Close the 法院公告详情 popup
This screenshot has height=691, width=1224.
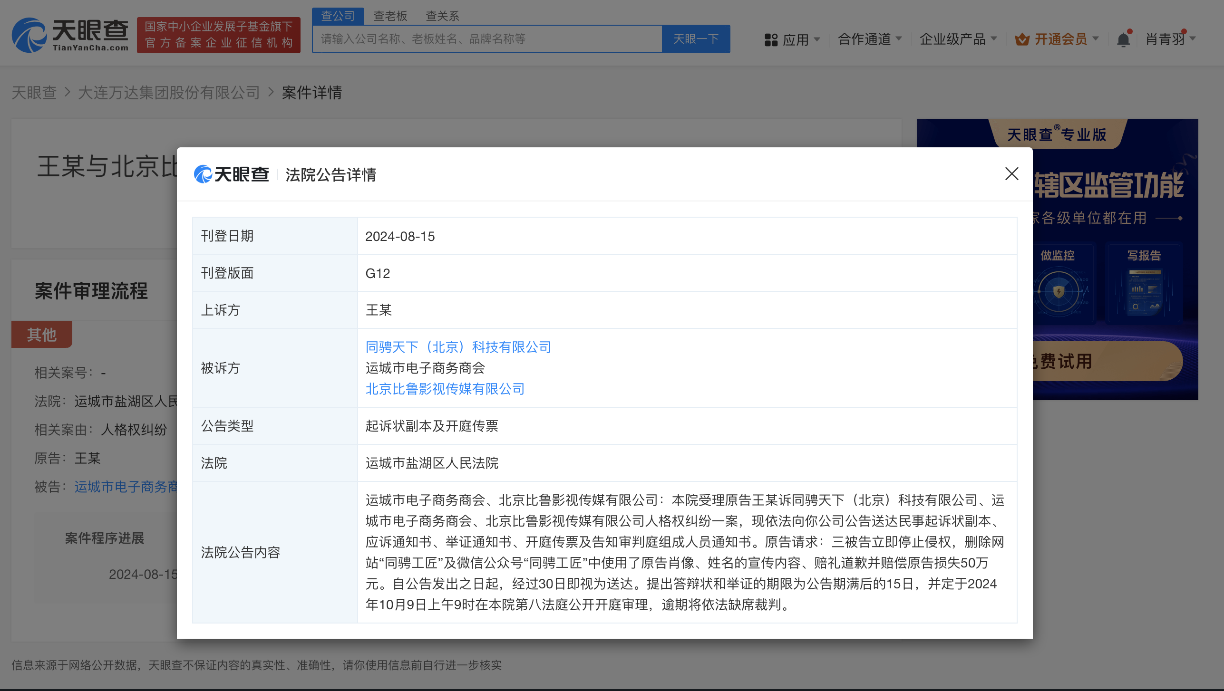pos(1011,174)
